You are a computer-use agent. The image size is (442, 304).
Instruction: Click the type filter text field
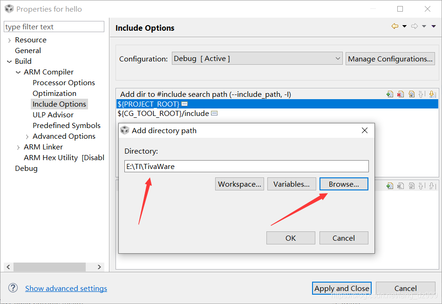tap(54, 27)
